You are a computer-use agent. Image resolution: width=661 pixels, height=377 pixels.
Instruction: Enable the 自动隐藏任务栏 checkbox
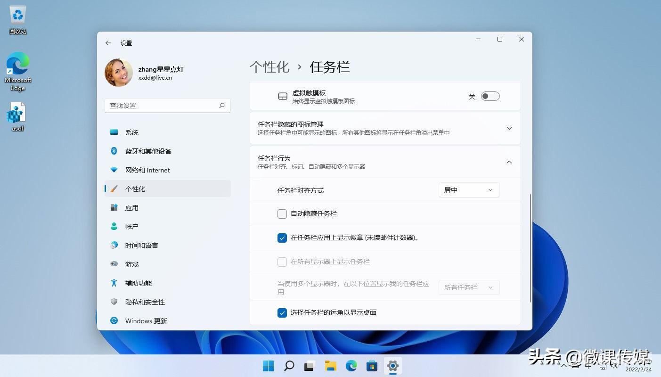pos(282,214)
